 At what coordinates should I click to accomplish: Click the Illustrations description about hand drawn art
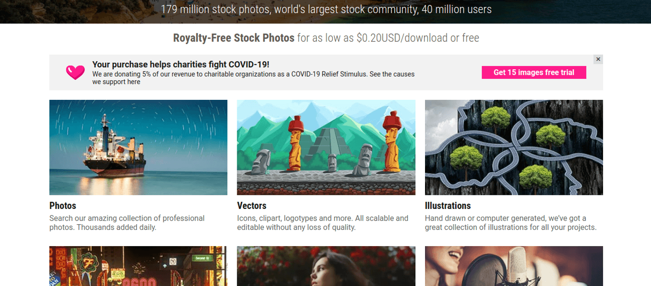tap(511, 223)
